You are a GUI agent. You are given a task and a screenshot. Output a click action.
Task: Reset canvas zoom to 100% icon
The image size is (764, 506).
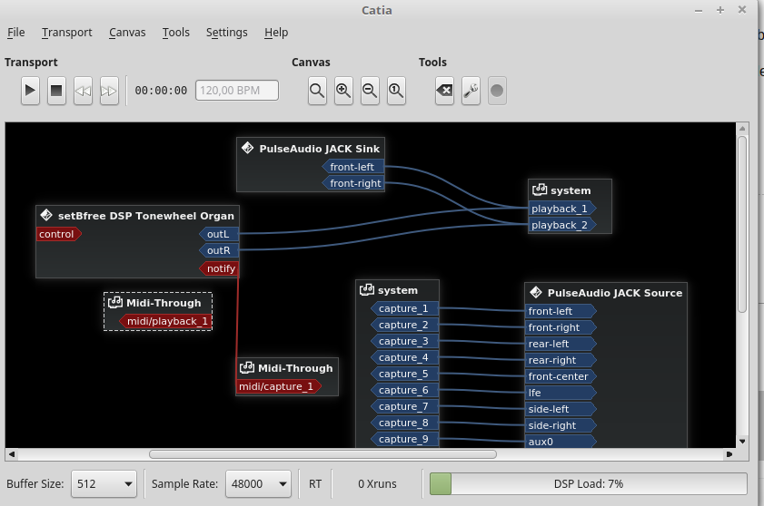(396, 91)
